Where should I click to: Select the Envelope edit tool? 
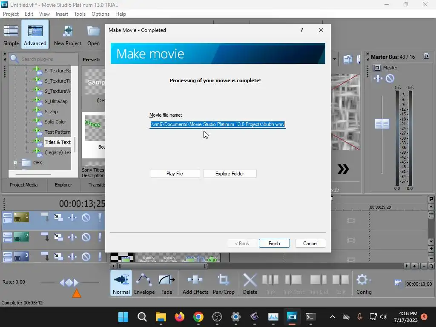point(144,284)
